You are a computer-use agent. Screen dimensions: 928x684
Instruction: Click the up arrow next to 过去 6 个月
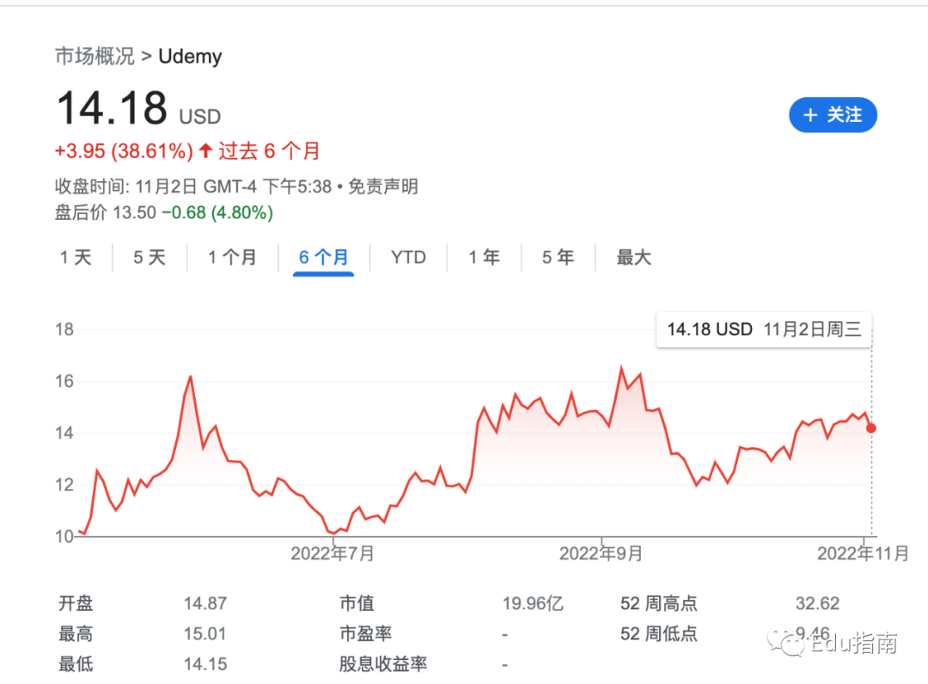(205, 150)
